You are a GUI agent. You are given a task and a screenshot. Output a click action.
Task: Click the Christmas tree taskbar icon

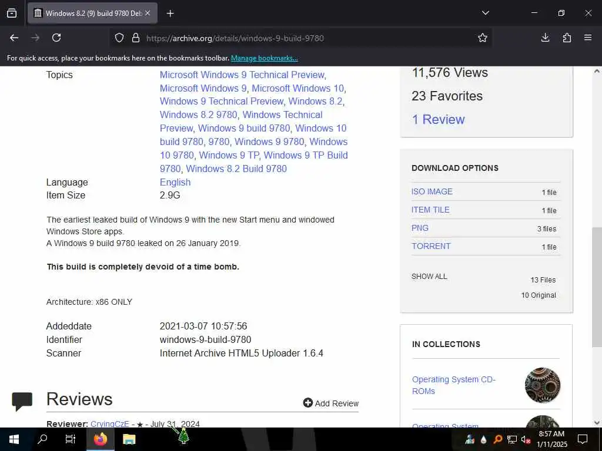click(x=184, y=437)
